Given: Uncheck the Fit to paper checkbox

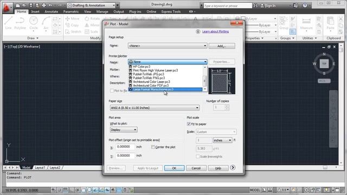Looking at the screenshot, I should (189, 124).
